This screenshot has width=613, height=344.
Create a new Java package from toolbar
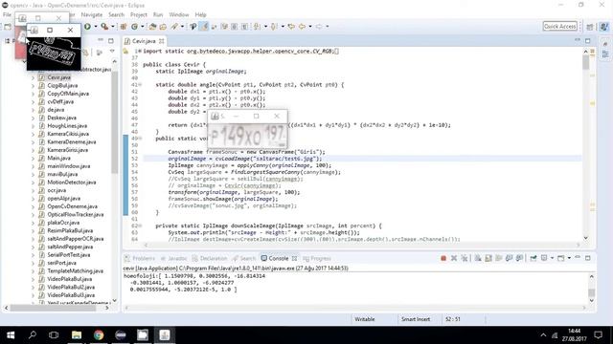[x=124, y=27]
